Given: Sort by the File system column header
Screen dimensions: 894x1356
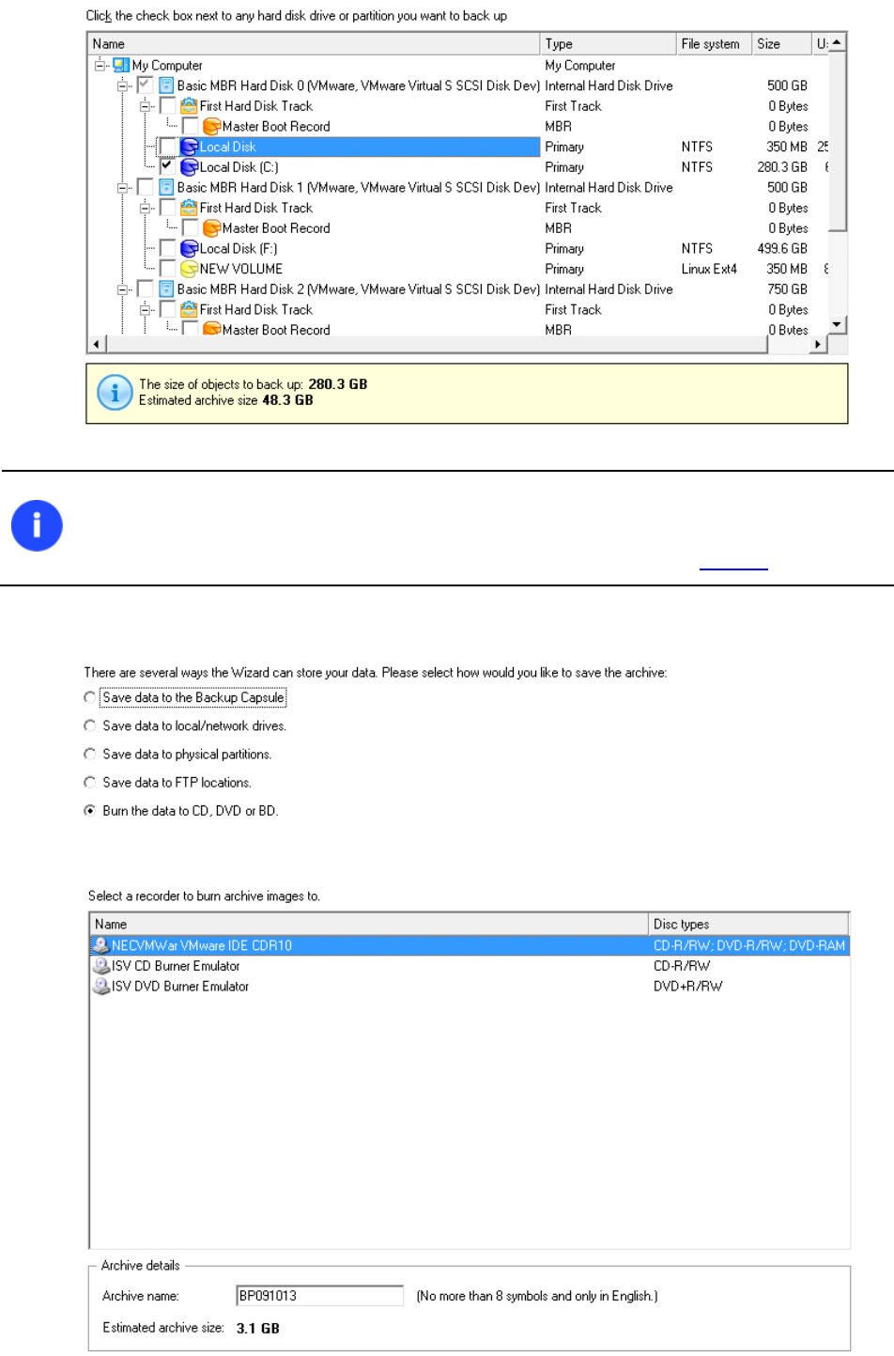Looking at the screenshot, I should tap(714, 44).
